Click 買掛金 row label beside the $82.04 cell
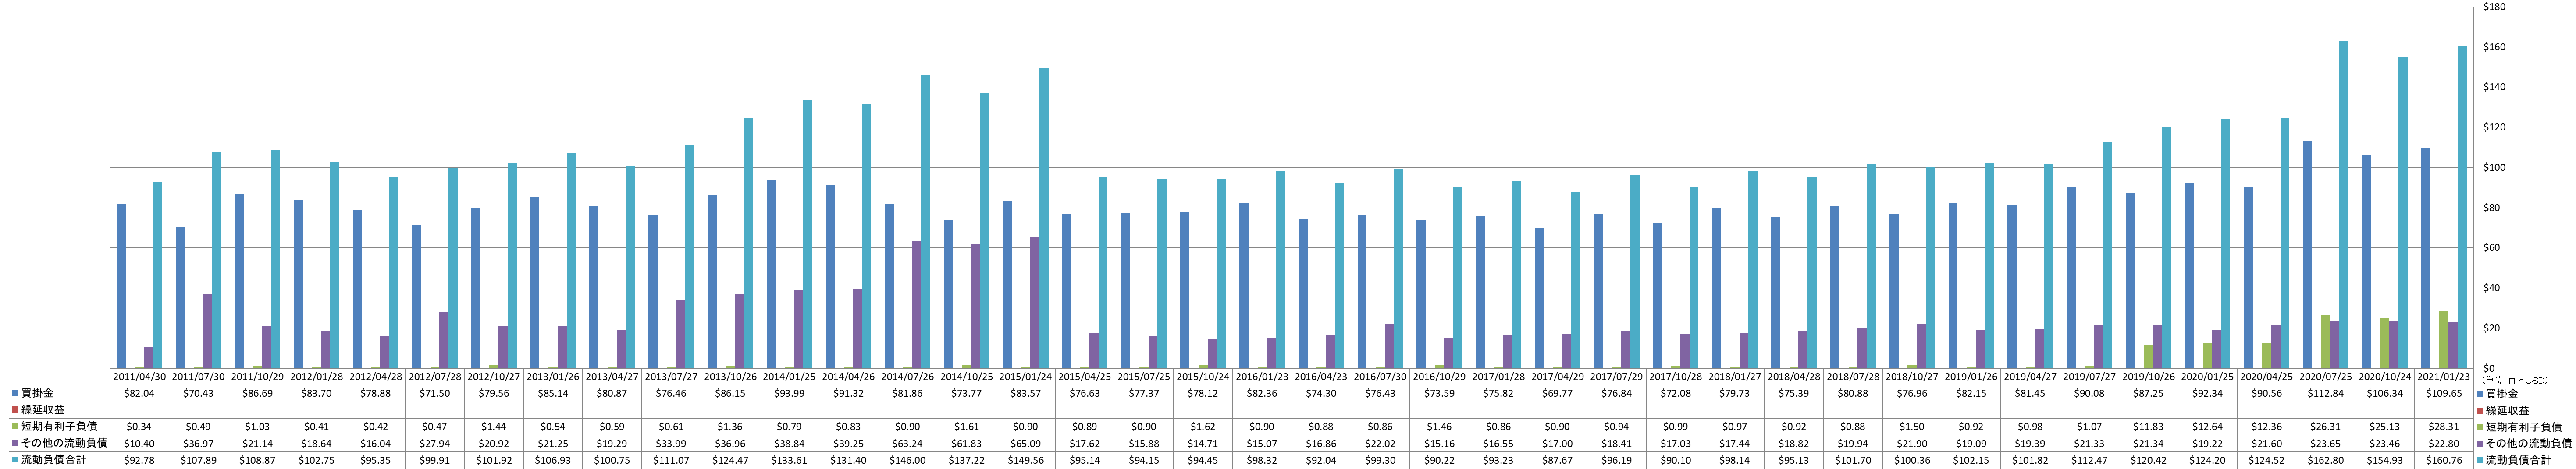The image size is (2576, 469). pos(36,394)
